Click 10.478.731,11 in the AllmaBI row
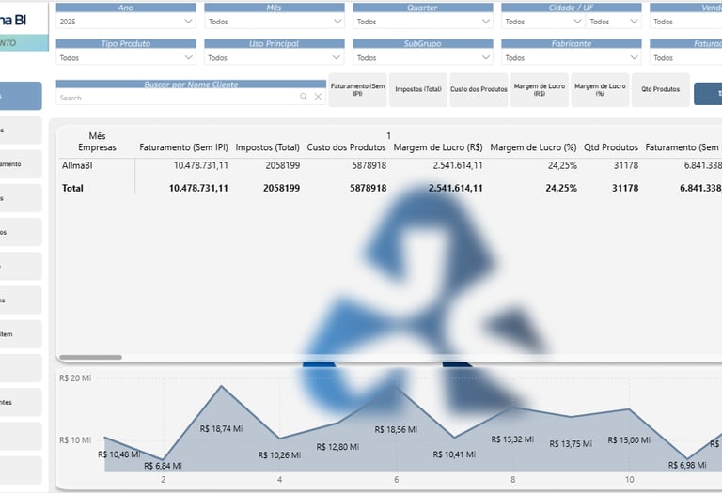The width and height of the screenshot is (722, 493). [201, 165]
